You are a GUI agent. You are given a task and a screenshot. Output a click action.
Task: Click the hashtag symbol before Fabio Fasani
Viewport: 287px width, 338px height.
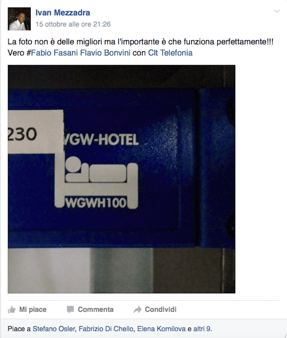[x=29, y=53]
